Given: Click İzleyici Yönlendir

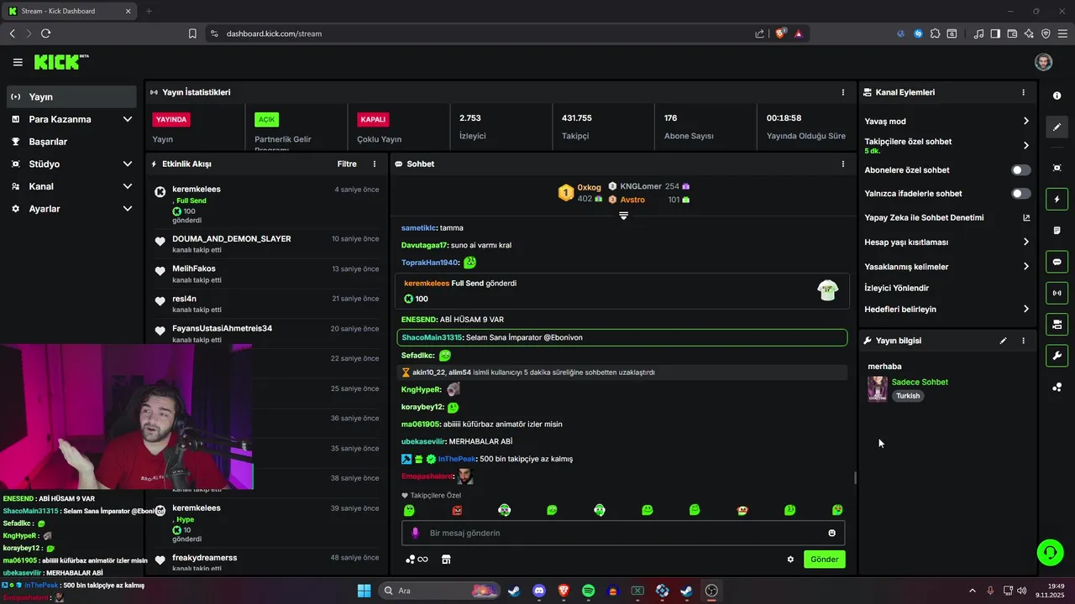Looking at the screenshot, I should tap(896, 289).
